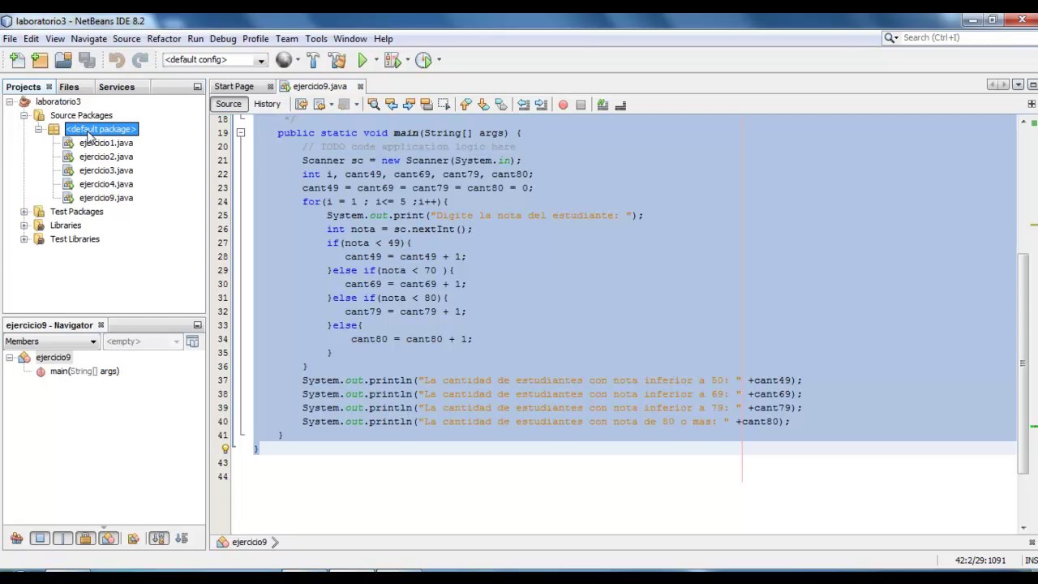
Task: Select ejercicio1.java in project tree
Action: point(106,144)
